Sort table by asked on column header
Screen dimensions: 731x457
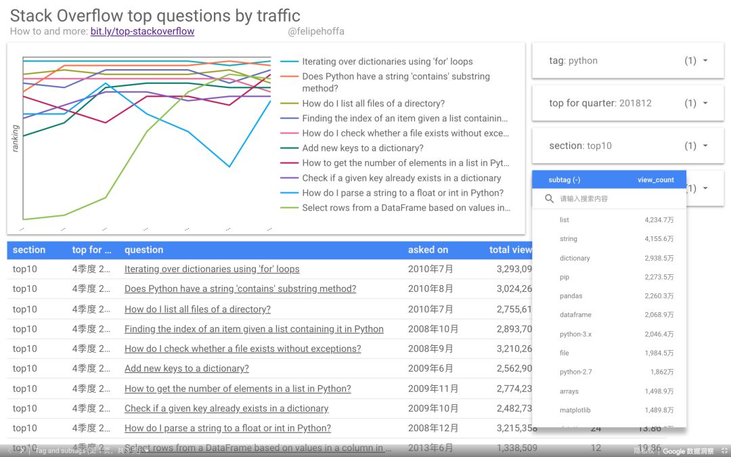pyautogui.click(x=428, y=250)
